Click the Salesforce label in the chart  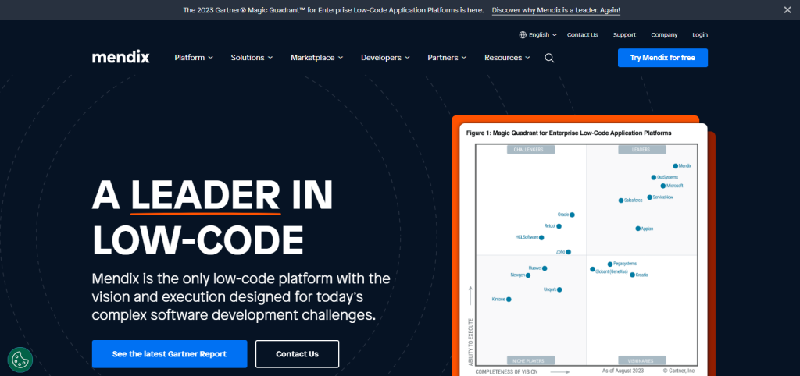click(x=633, y=200)
